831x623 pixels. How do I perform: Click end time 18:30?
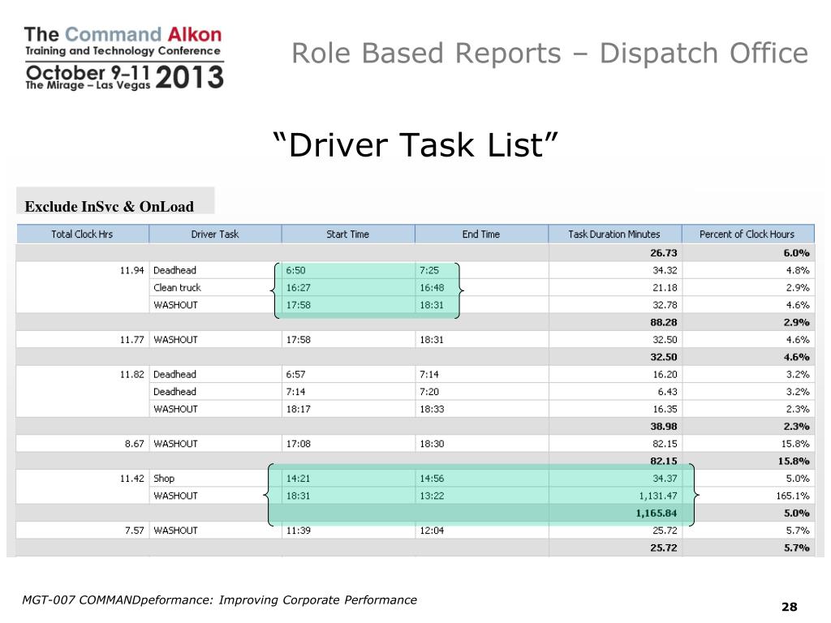(x=432, y=444)
